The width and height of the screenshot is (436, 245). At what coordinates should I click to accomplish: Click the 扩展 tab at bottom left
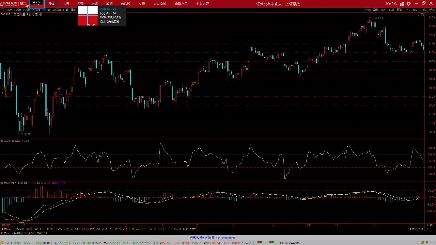[4, 233]
